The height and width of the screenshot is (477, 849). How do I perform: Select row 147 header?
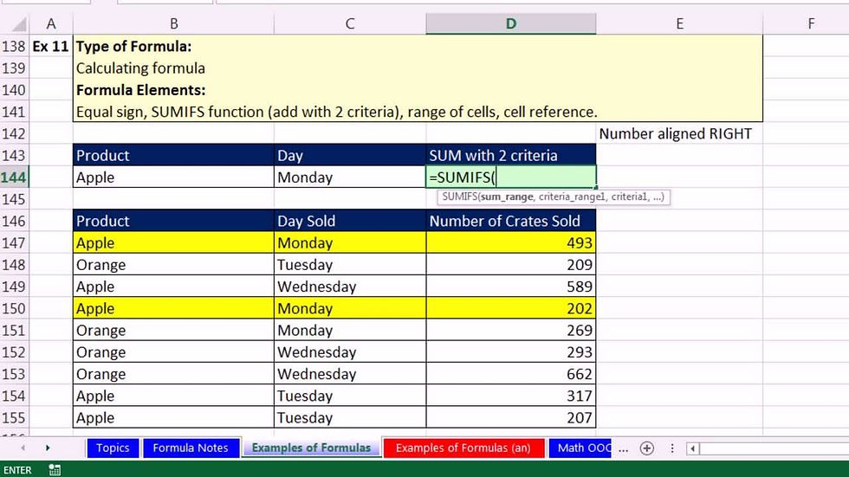pos(14,242)
